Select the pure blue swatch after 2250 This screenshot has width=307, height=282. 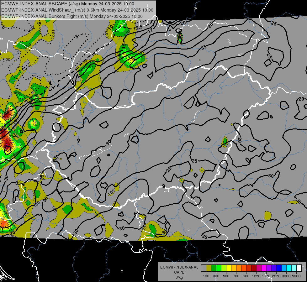pos(279,268)
